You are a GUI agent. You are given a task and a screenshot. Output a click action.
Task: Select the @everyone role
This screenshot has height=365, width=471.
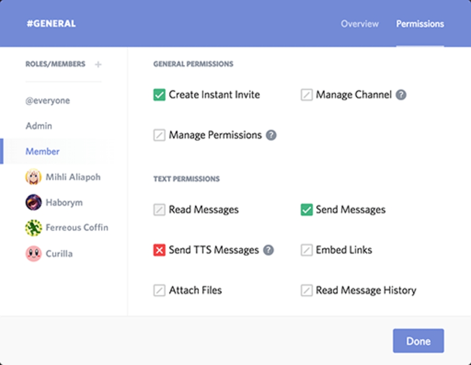[48, 101]
